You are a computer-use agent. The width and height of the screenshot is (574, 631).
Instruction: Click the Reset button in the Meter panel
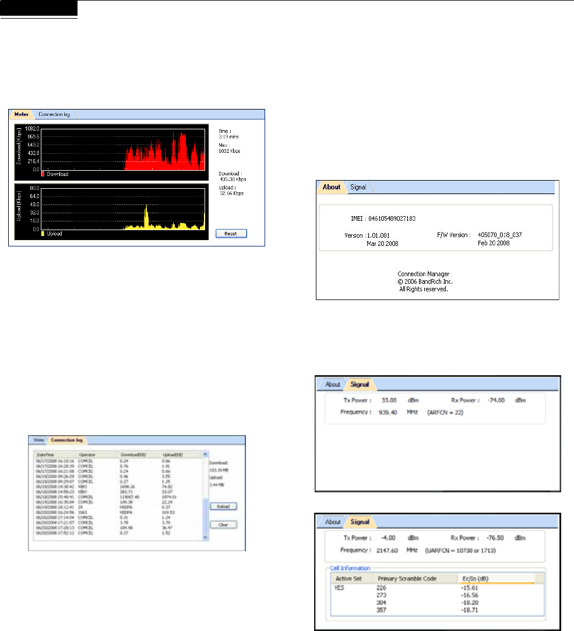click(x=231, y=234)
